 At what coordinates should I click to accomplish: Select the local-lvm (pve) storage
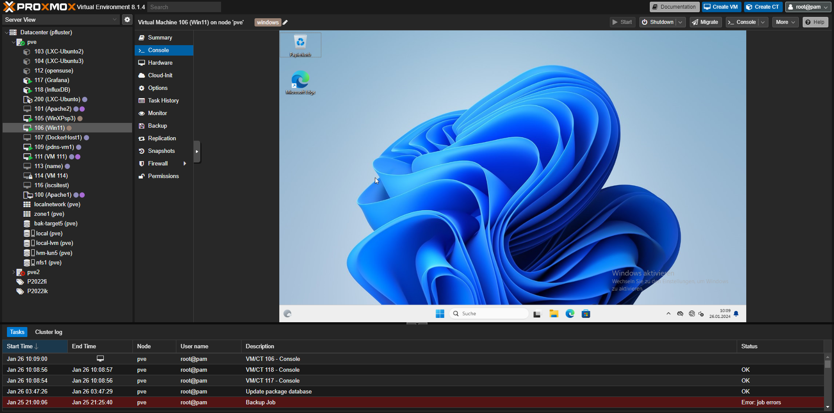[x=54, y=243]
